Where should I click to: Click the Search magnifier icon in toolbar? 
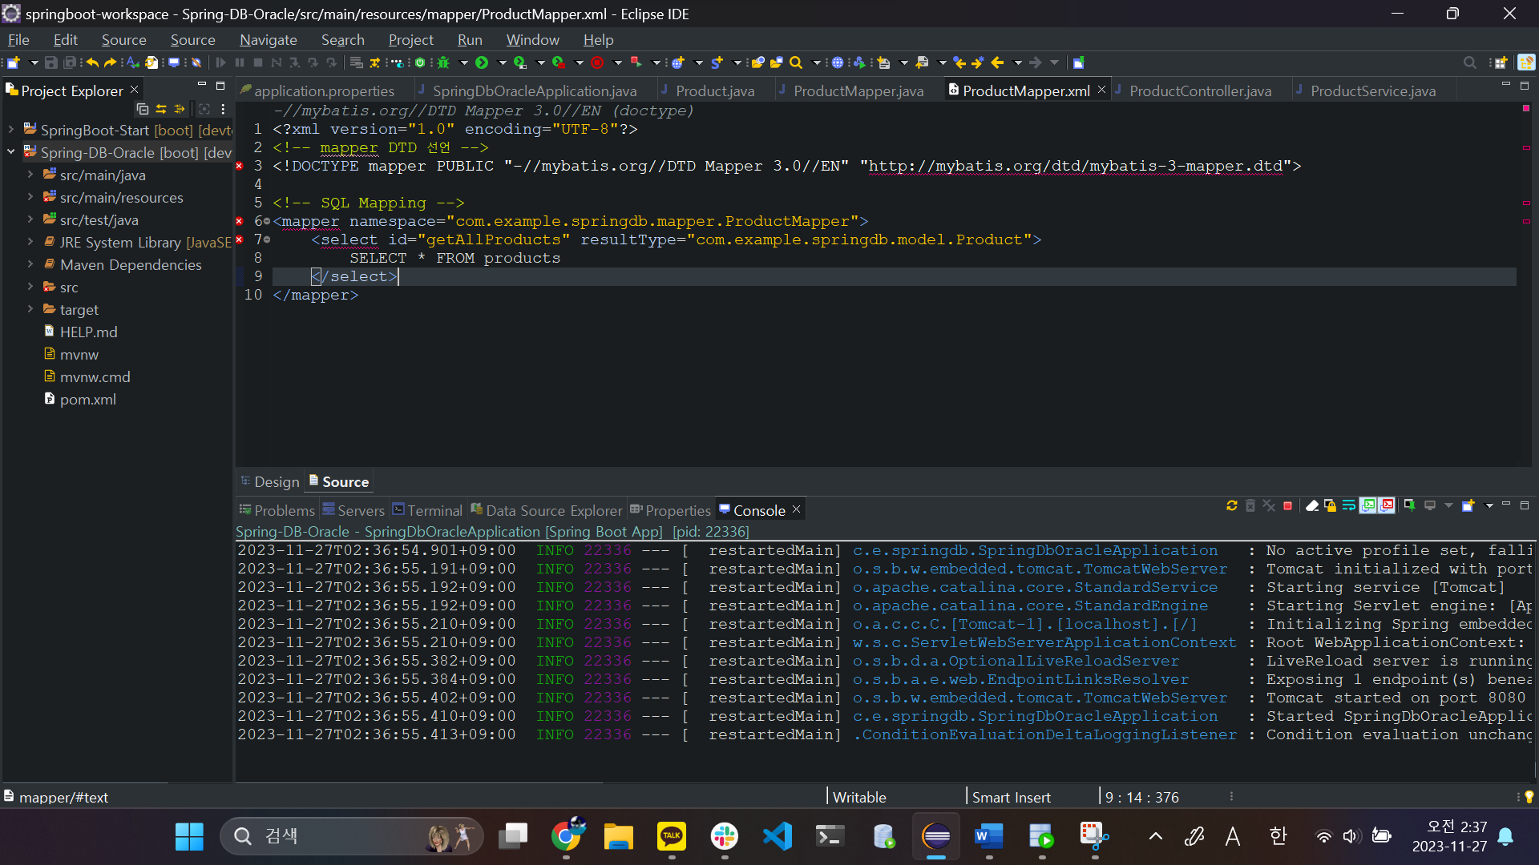[796, 62]
